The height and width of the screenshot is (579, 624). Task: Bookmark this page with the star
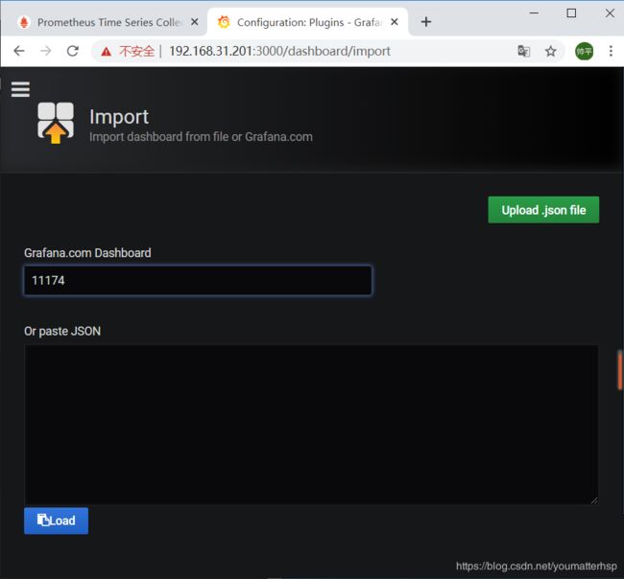(551, 51)
